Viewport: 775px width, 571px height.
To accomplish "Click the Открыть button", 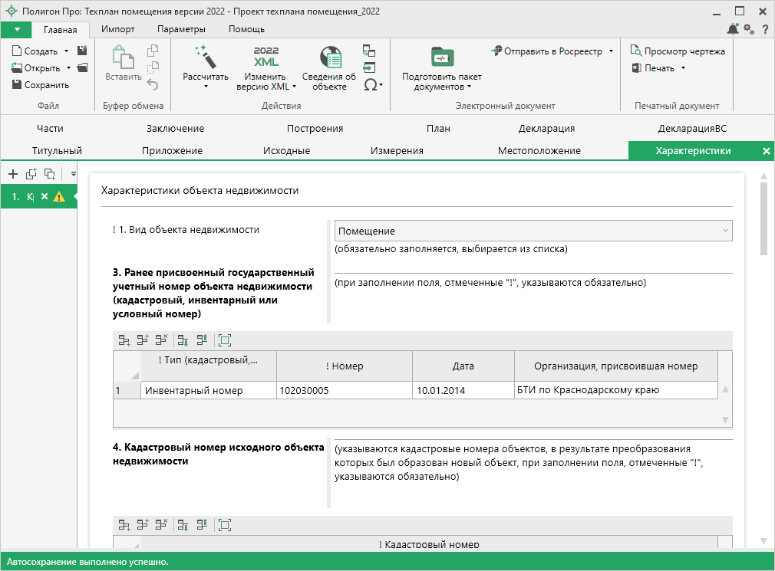I will [x=41, y=68].
